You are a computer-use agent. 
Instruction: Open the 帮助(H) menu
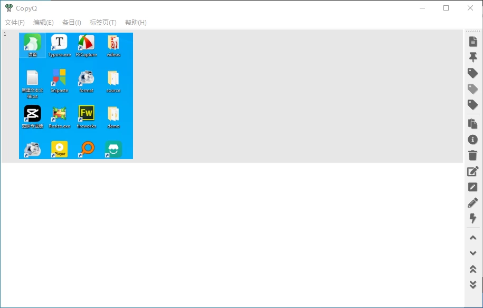click(x=136, y=23)
